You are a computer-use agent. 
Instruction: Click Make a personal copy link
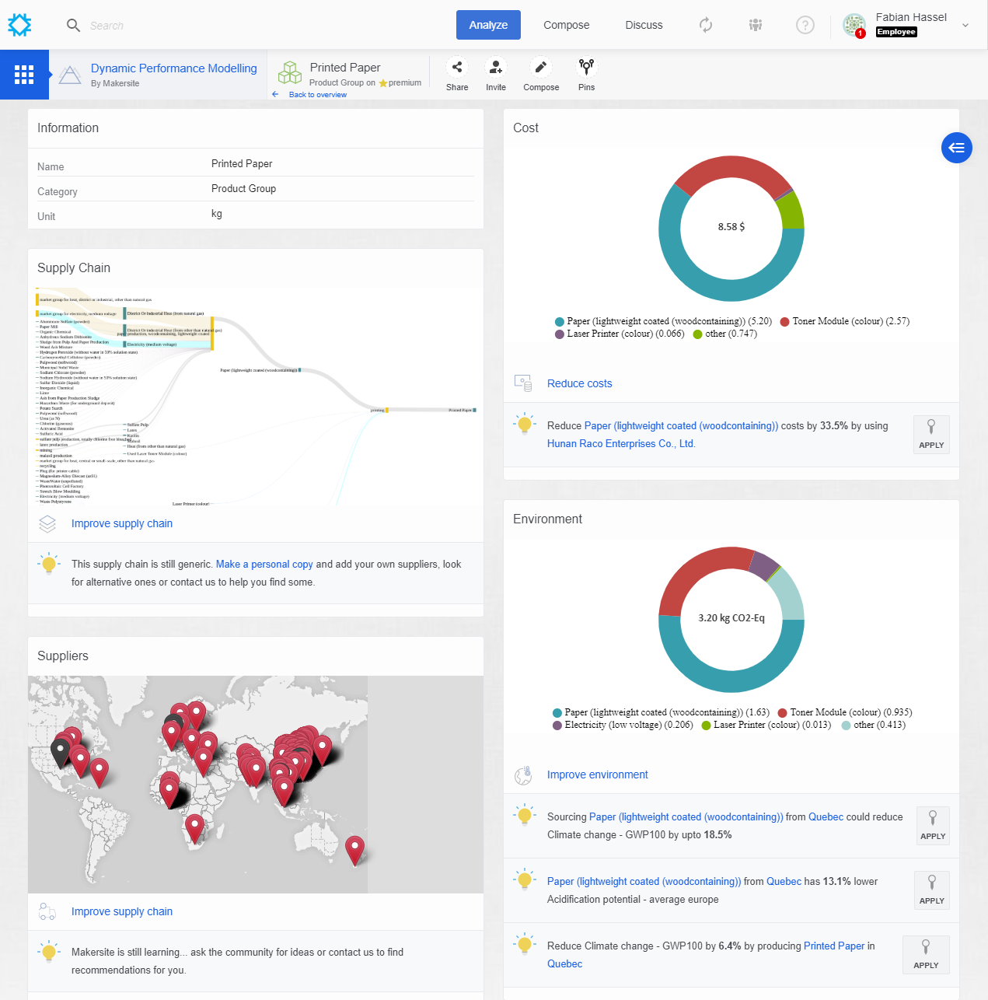pos(264,565)
